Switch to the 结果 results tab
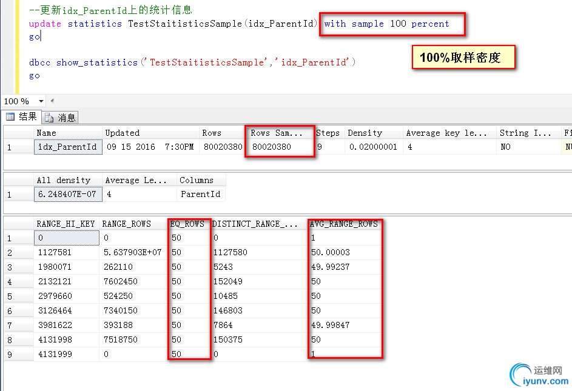The height and width of the screenshot is (391, 572). (21, 117)
